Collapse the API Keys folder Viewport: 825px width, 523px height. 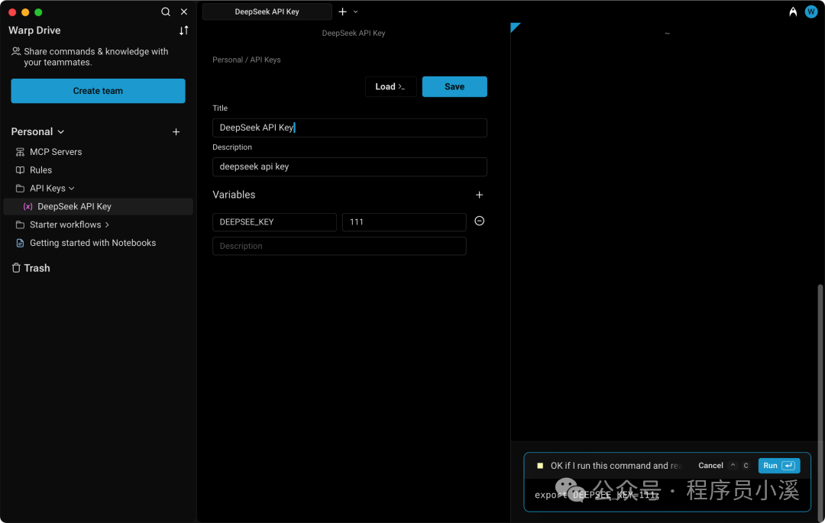[72, 188]
